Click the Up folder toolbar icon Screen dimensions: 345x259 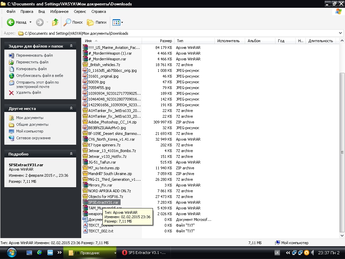(55, 22)
